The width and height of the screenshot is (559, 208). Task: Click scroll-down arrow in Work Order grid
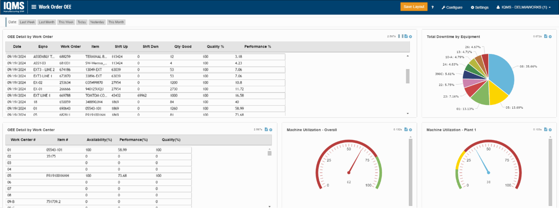click(407, 113)
